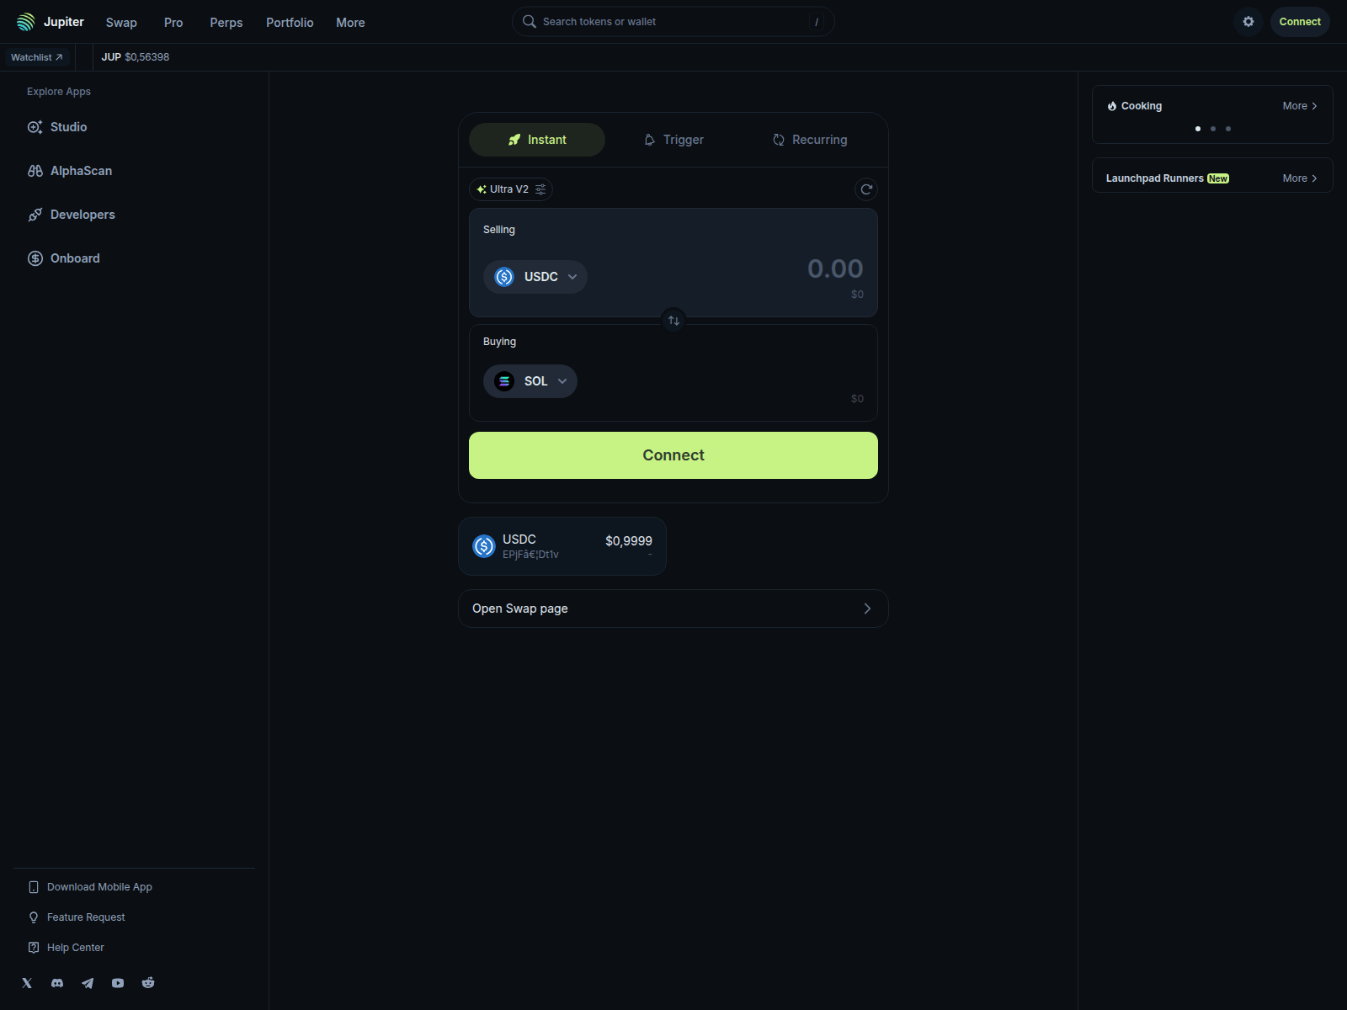
Task: Open Developers app
Action: pos(72,215)
